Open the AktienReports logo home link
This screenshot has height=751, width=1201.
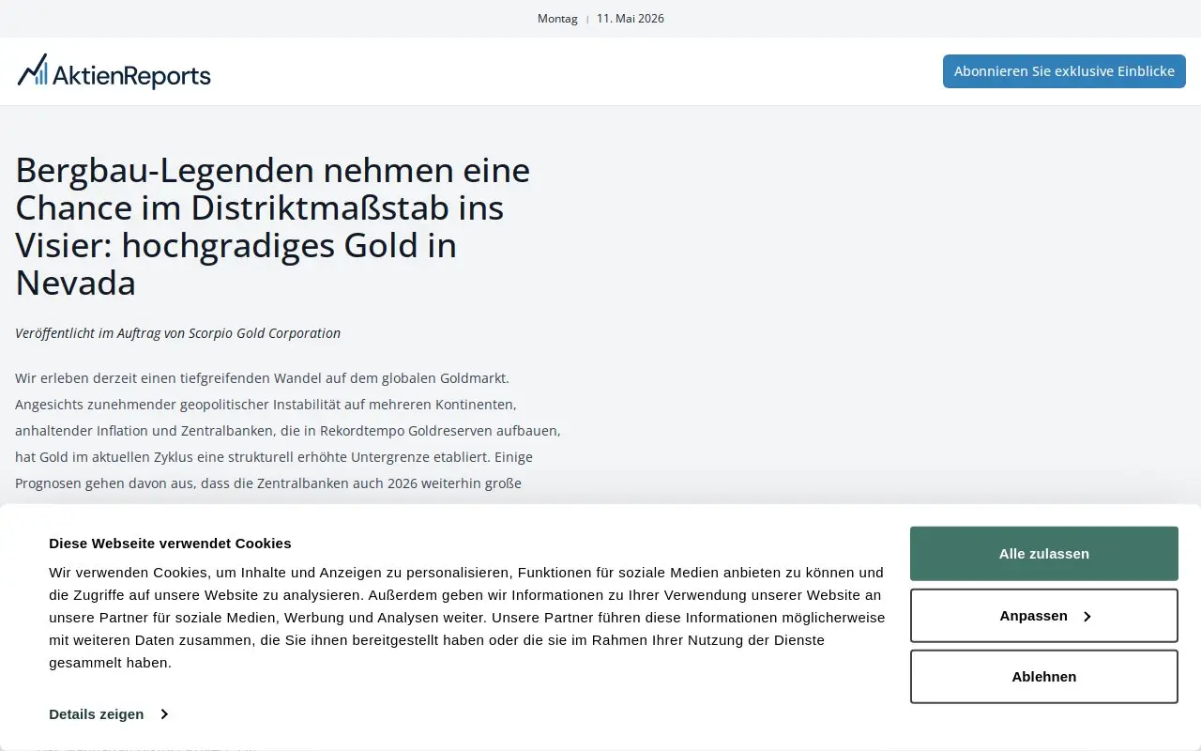pyautogui.click(x=114, y=71)
